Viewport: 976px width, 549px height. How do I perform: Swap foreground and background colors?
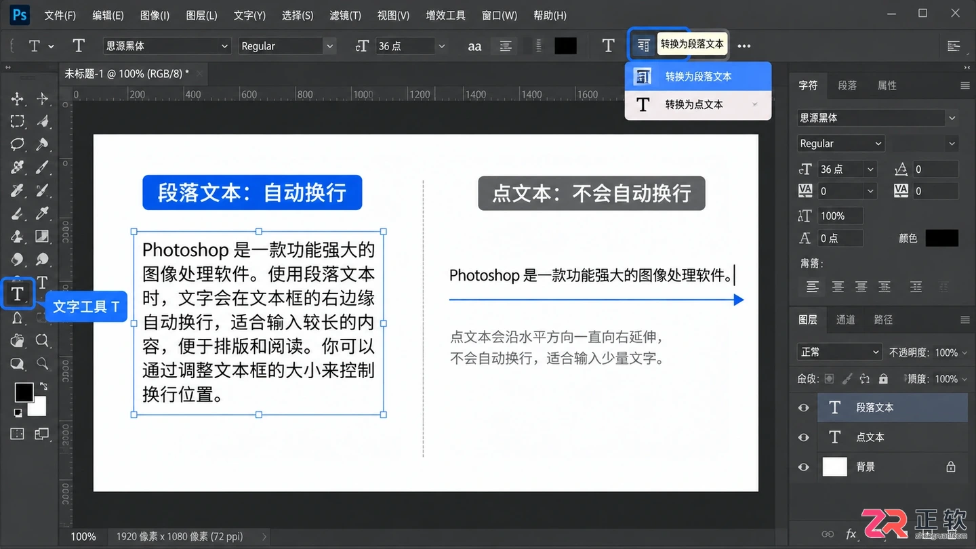coord(44,386)
